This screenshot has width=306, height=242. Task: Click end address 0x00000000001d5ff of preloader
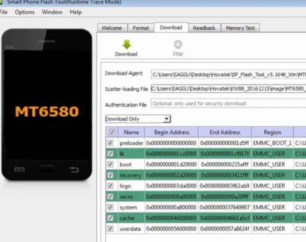(225, 143)
